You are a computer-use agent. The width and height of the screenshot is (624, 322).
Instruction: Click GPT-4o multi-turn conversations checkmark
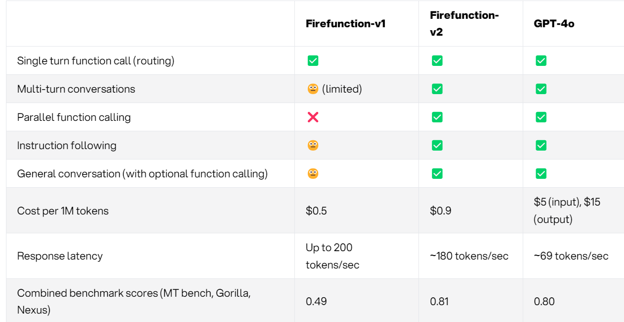click(x=541, y=89)
